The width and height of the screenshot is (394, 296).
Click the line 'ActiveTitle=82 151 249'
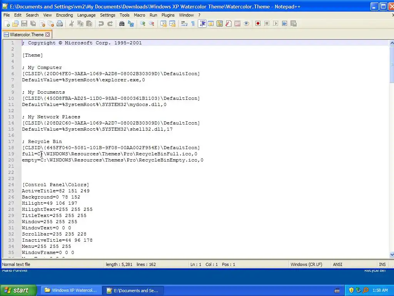55,191
